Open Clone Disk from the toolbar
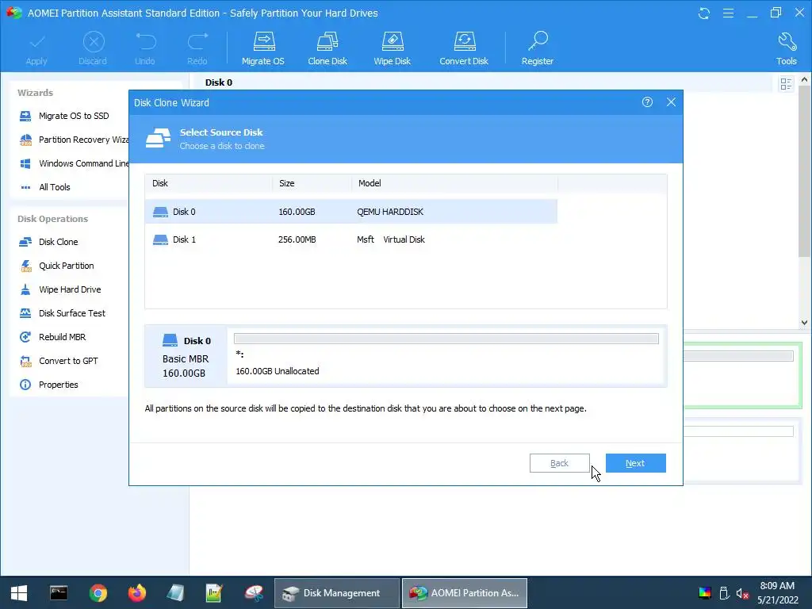This screenshot has height=609, width=812. [x=327, y=48]
